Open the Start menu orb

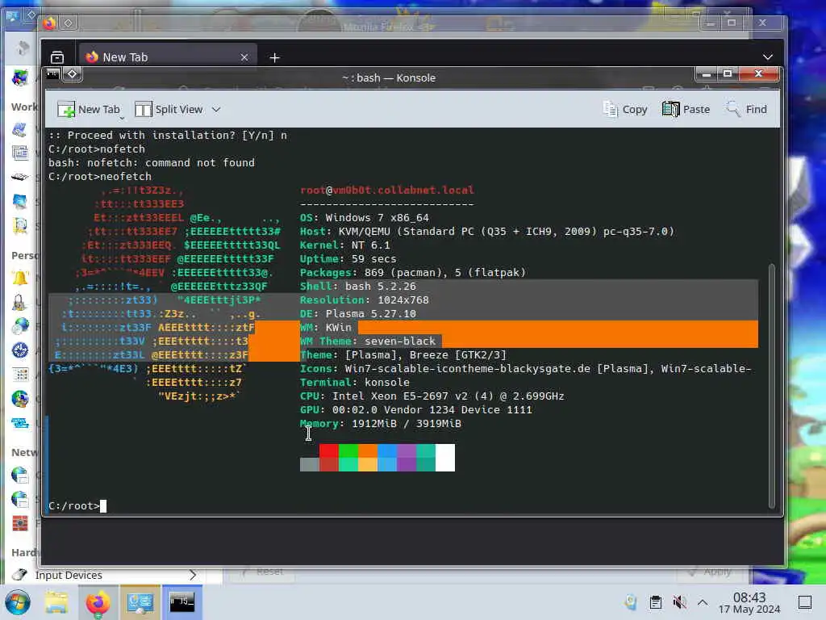pyautogui.click(x=18, y=602)
